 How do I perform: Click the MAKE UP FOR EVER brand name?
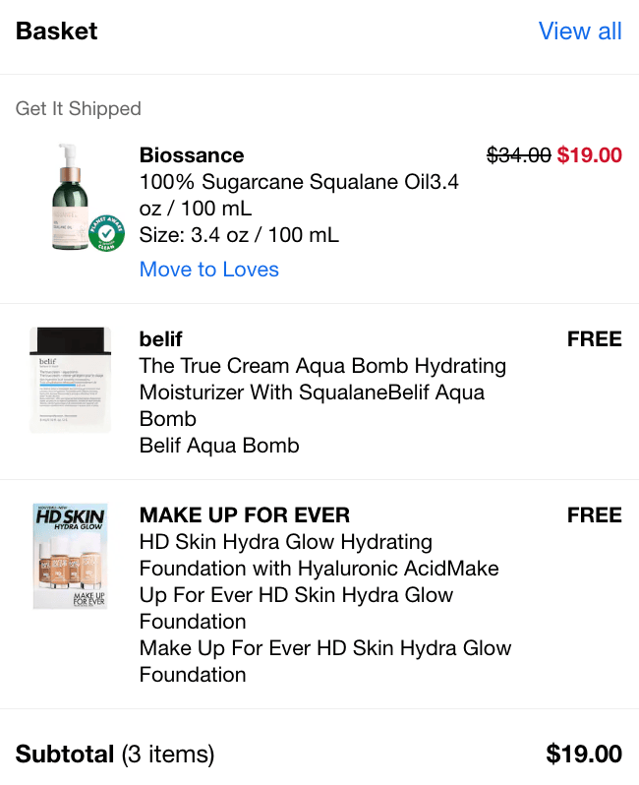[245, 515]
